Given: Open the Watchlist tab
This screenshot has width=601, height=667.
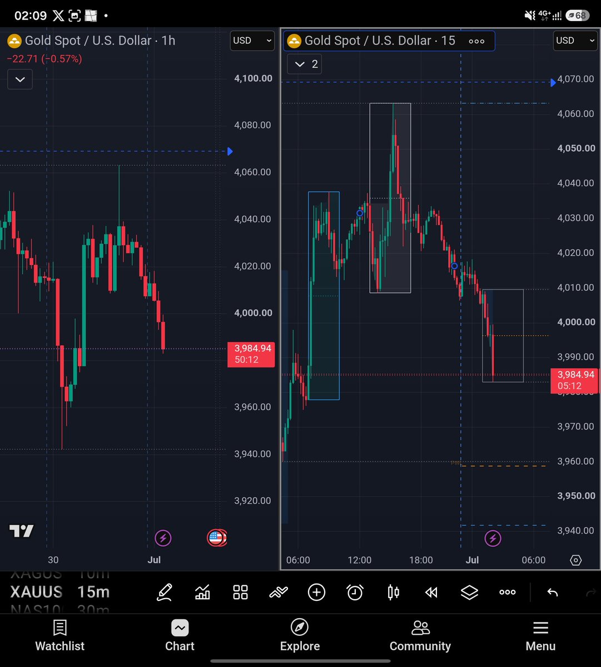Looking at the screenshot, I should [60, 636].
